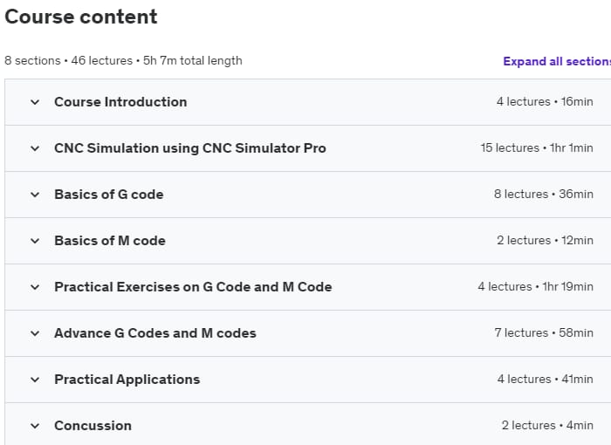Select Advance G Codes and M codes title
611x445 pixels.
point(155,333)
